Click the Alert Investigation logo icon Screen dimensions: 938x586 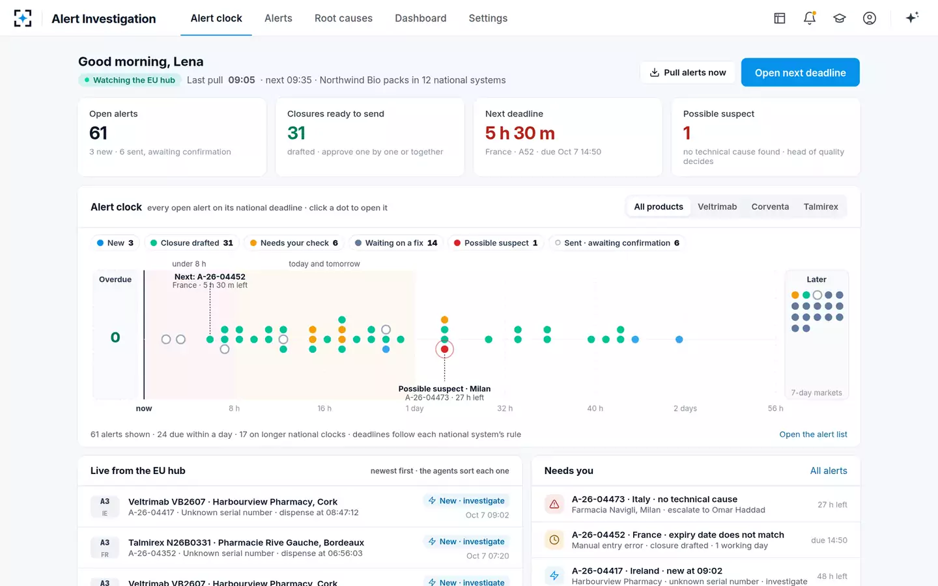pyautogui.click(x=23, y=18)
